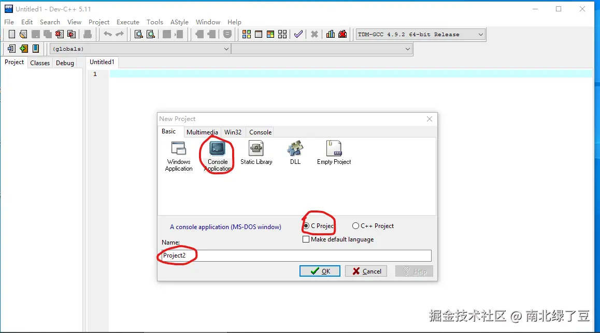Close the New Project dialog with its X
This screenshot has width=600, height=333.
tap(430, 119)
